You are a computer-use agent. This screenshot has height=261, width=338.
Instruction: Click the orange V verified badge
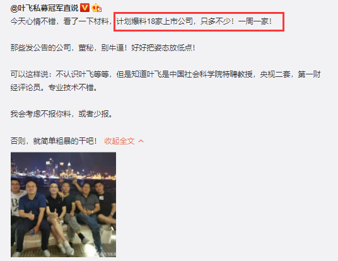click(84, 8)
